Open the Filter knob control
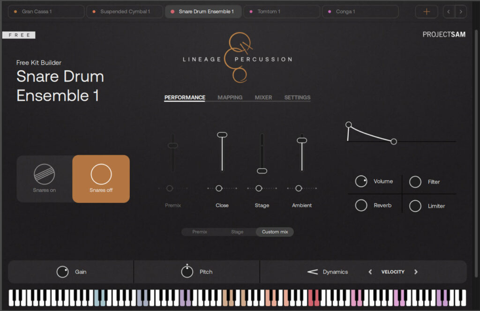Viewport: 480px width, 311px height. pos(415,182)
